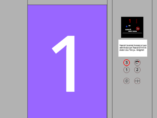
Task: Click the up/down direction arrow indicator
Action: point(136,21)
